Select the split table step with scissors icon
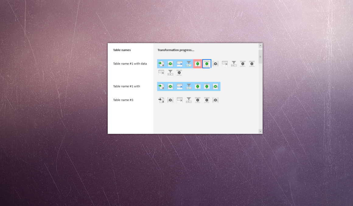Viewport: 353px width, 206px height. [x=179, y=64]
